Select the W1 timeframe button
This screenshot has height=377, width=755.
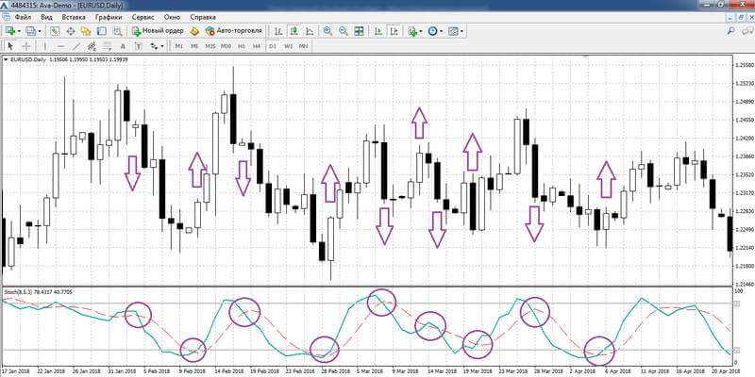[x=288, y=46]
